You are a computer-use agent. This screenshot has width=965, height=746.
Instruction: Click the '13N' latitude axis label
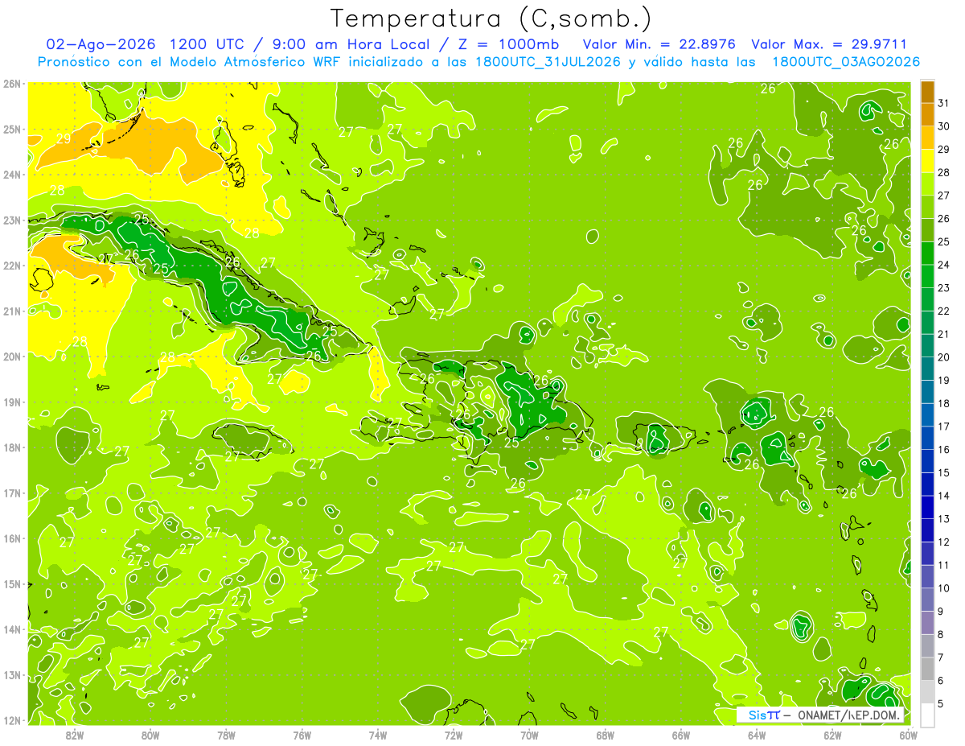[x=12, y=675]
